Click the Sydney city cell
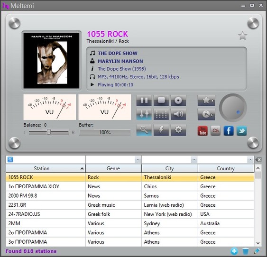This screenshot has width=267, height=257. [x=170, y=223]
